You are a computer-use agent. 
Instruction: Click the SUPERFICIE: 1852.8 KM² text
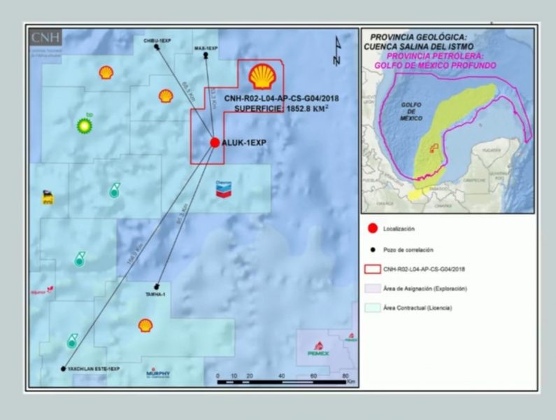tap(281, 108)
